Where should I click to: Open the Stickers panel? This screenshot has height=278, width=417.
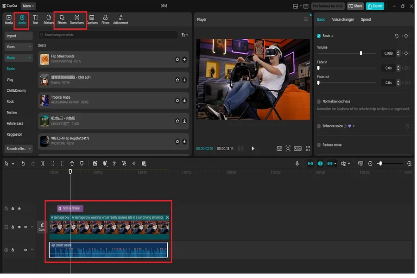49,19
